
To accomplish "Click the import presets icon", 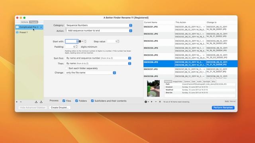I will [x=36, y=102].
